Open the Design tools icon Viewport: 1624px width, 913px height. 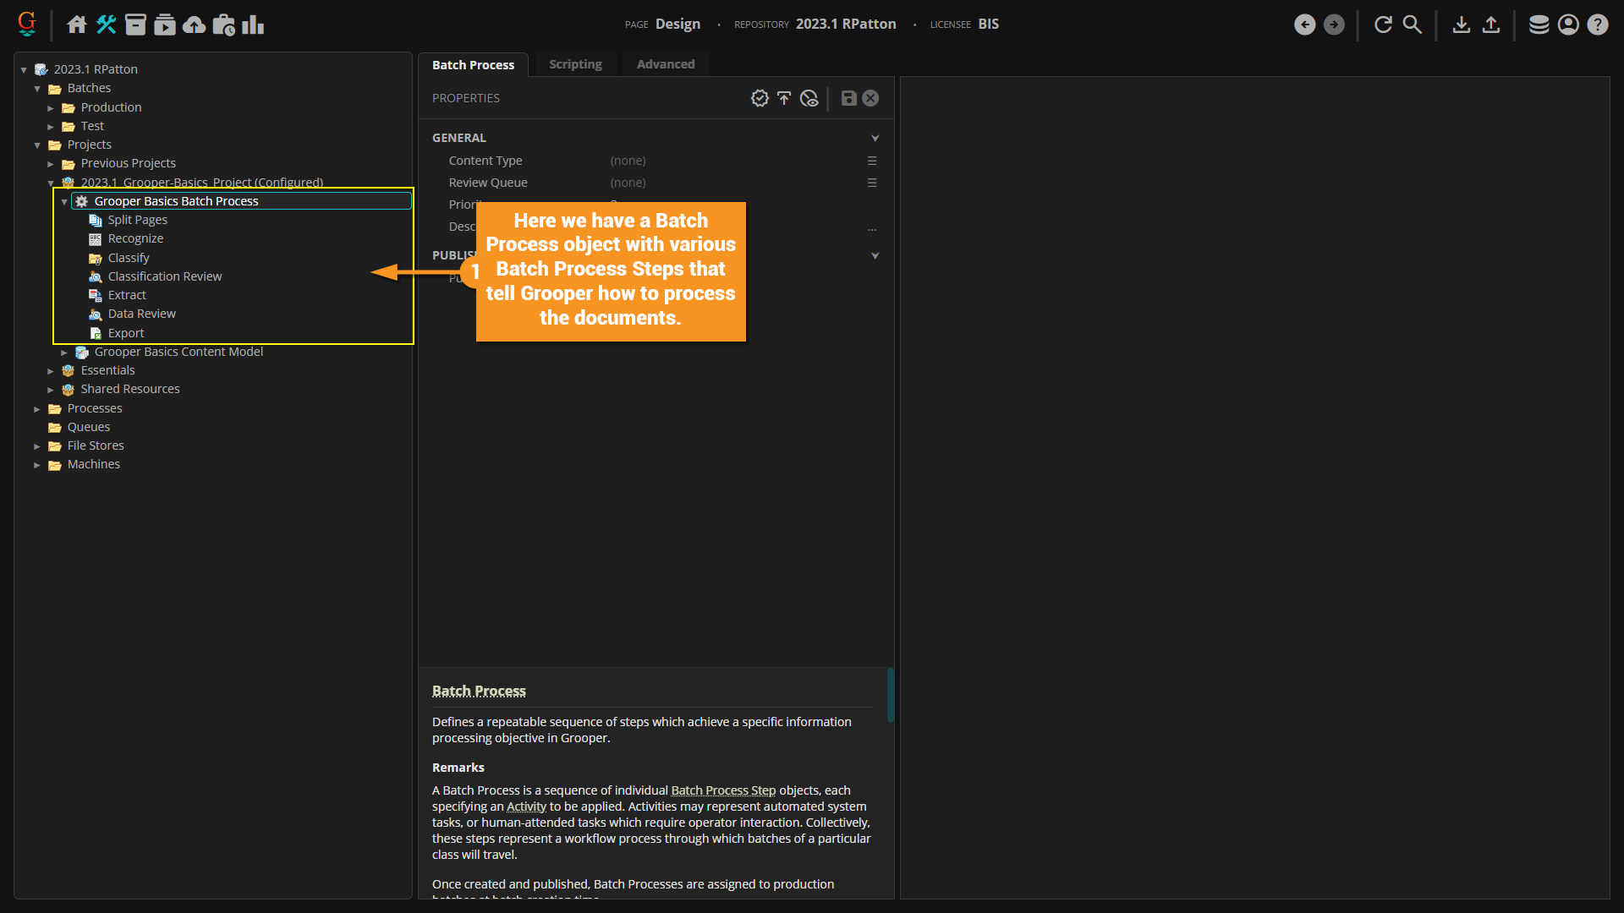click(106, 25)
